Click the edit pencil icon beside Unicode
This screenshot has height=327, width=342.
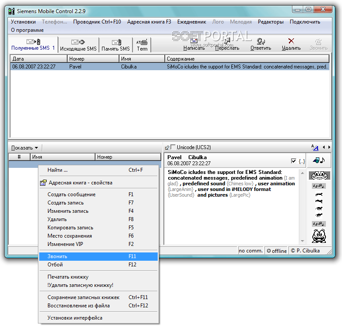pos(167,147)
